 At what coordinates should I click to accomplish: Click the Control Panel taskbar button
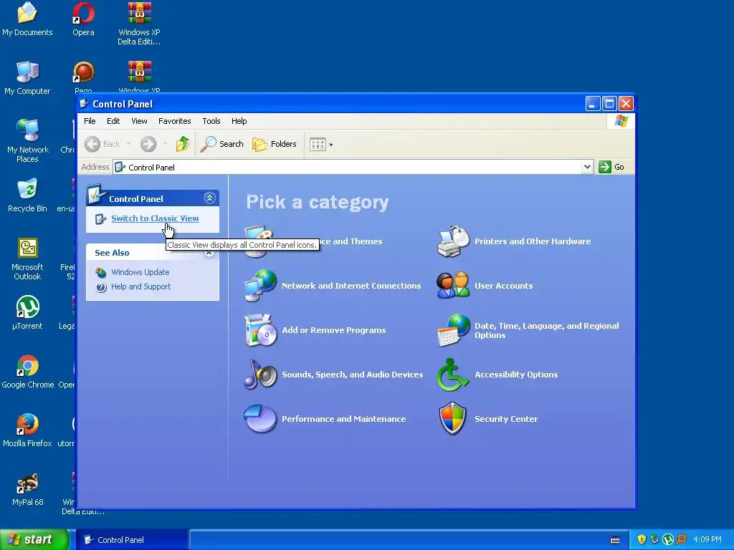133,540
